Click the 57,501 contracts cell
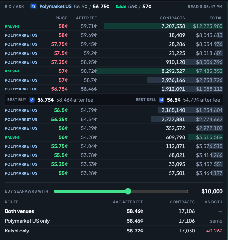 [177, 173]
